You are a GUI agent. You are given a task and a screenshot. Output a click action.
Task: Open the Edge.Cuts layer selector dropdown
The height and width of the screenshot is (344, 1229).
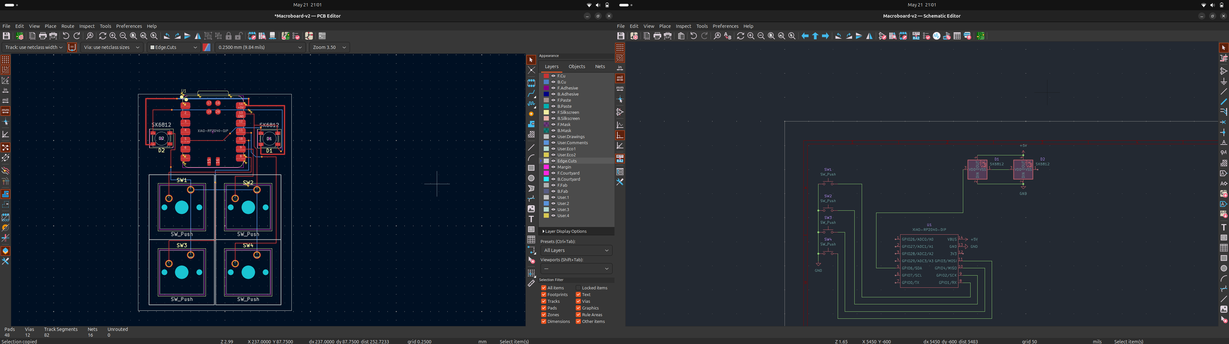coord(173,47)
